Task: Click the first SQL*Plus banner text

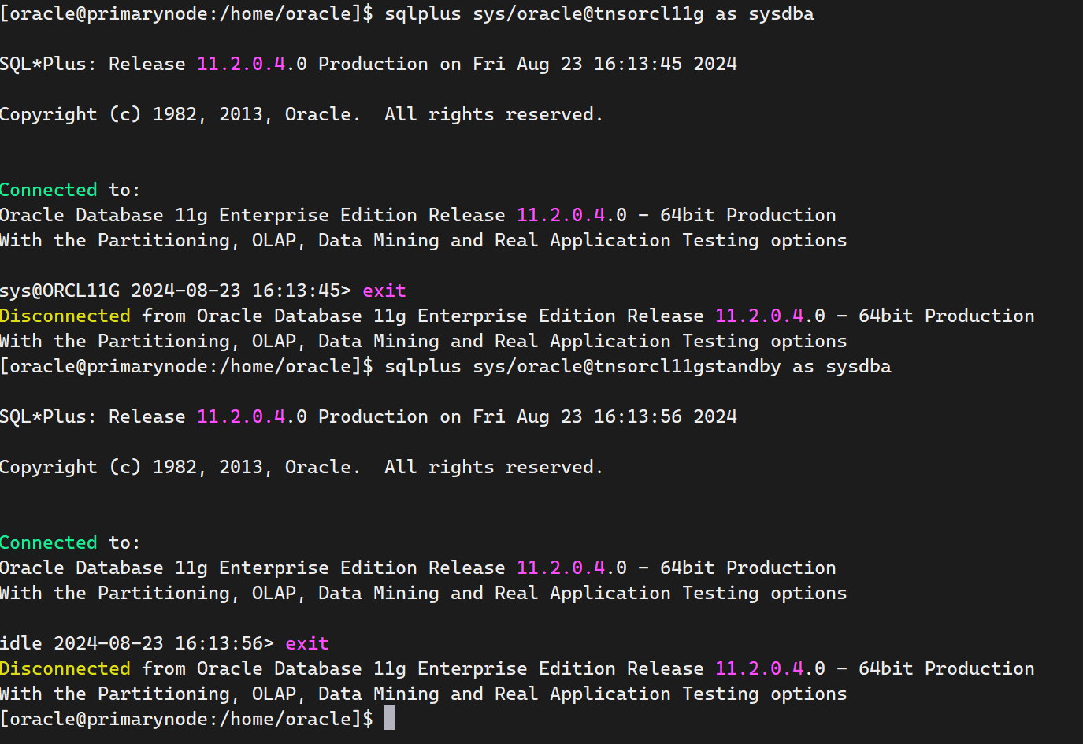Action: pos(48,64)
